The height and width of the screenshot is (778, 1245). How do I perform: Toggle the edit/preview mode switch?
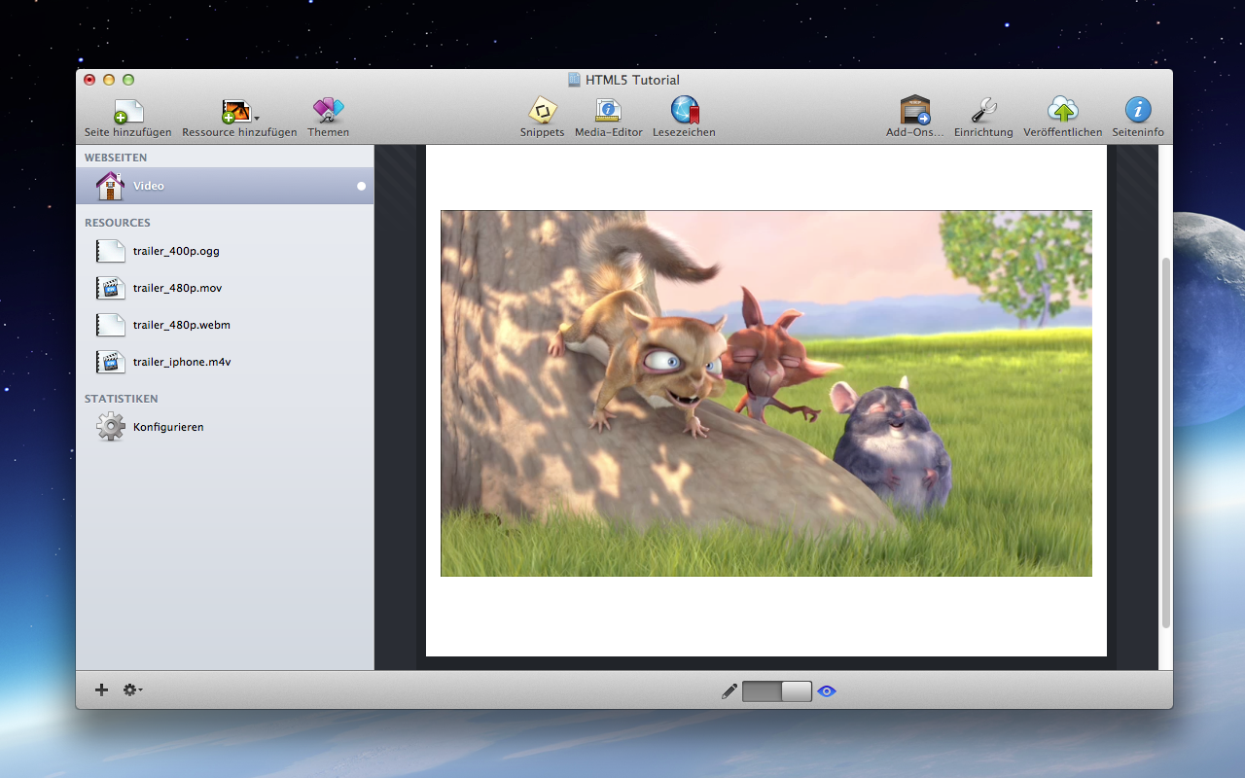click(777, 691)
